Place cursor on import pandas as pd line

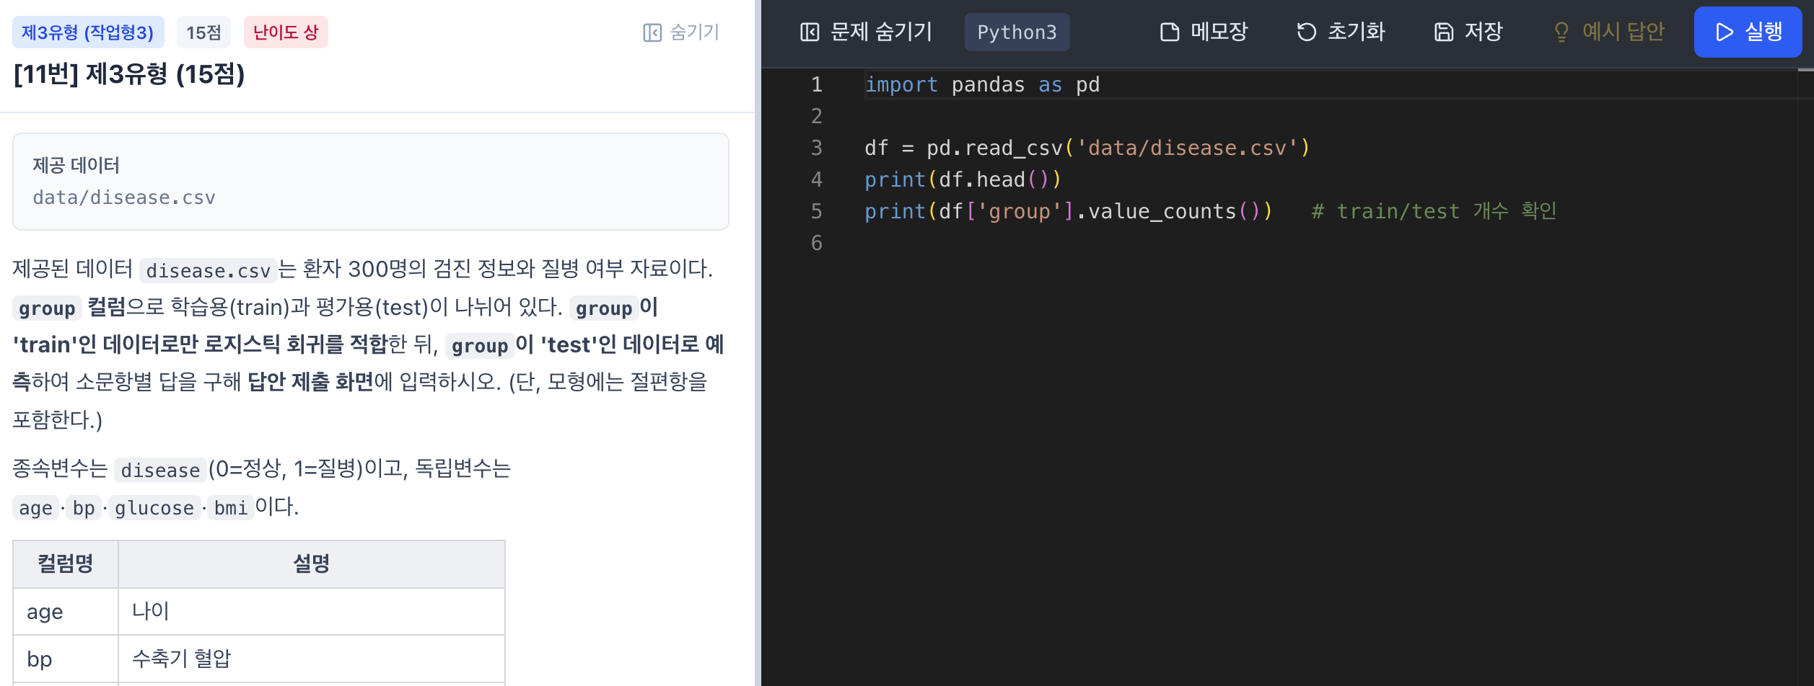[982, 84]
